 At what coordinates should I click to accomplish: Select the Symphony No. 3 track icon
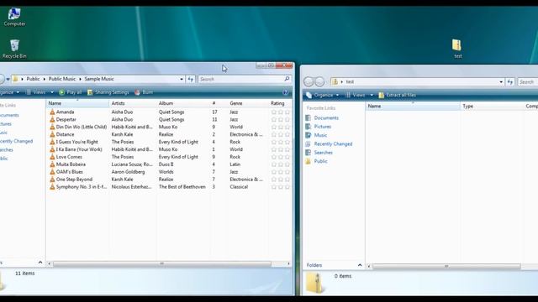coord(52,187)
